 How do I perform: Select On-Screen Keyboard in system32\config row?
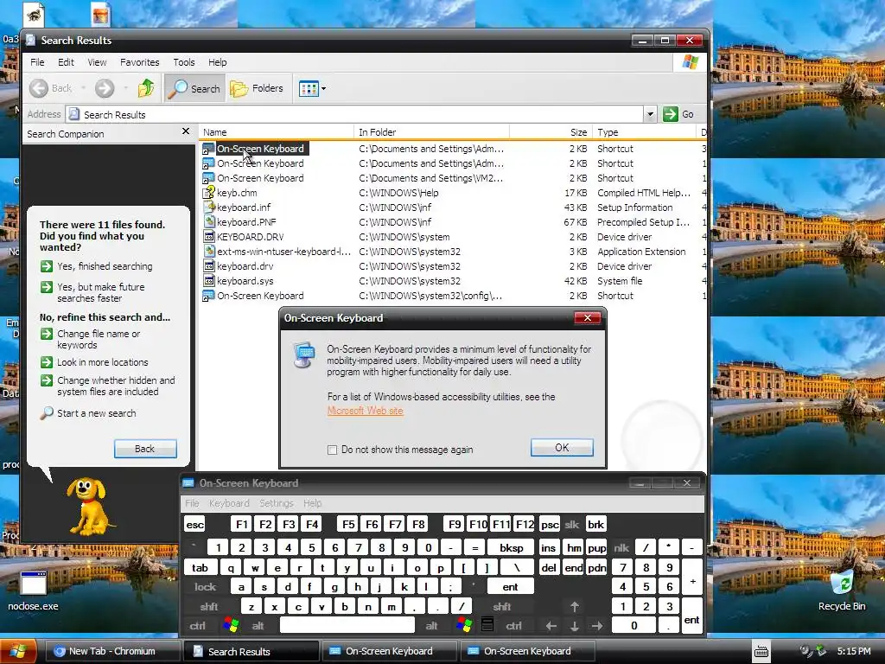pyautogui.click(x=260, y=296)
